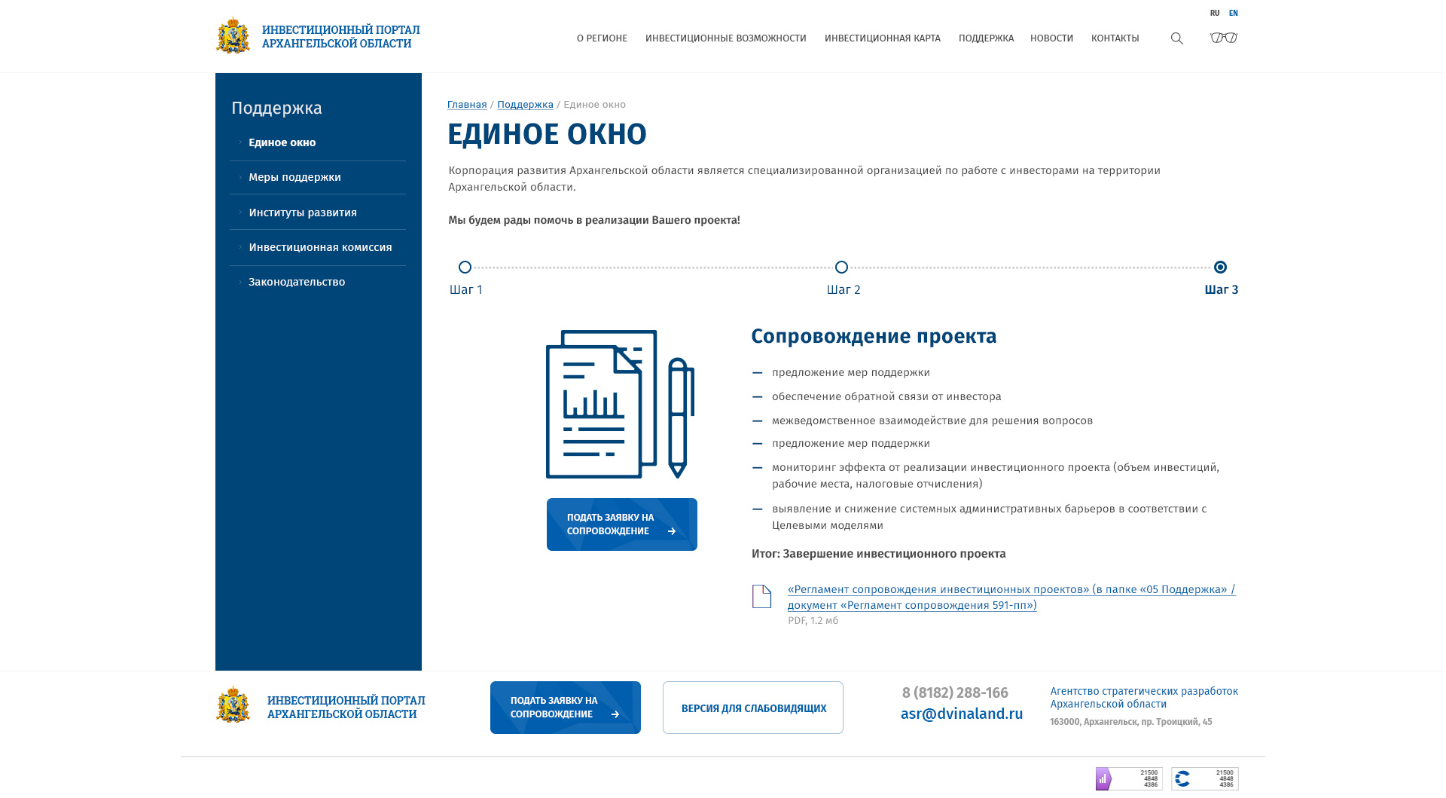Click the footer coat of arms logo
Viewport: 1446px width, 798px height.
tap(233, 706)
